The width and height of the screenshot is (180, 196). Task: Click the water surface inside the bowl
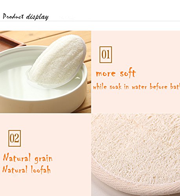pos(15,78)
